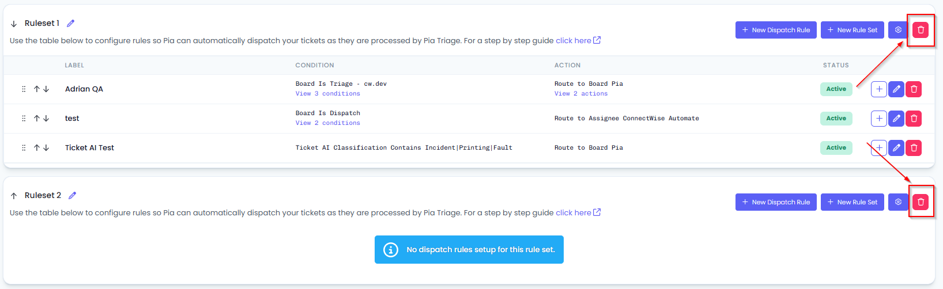The image size is (943, 289).
Task: Move Ruleset 1 down with arrow
Action: (x=14, y=24)
